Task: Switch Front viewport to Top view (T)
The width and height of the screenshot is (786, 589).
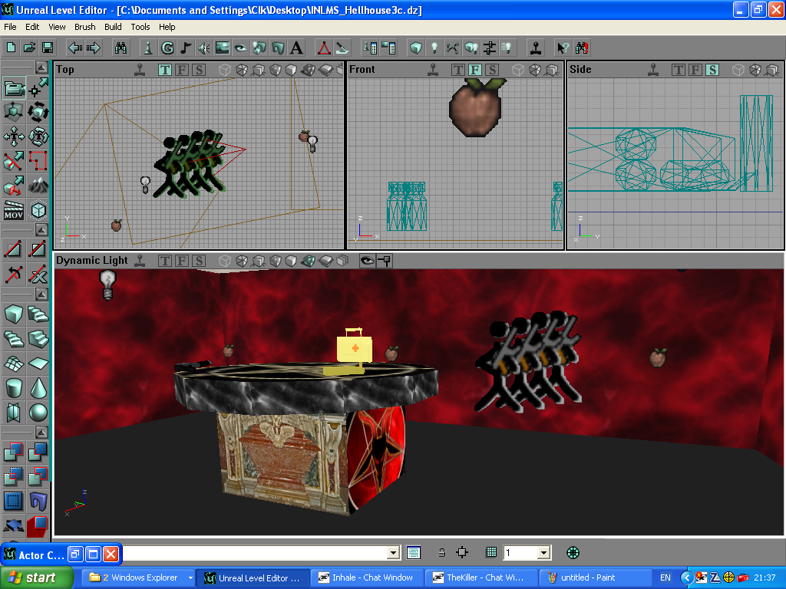Action: pyautogui.click(x=457, y=70)
